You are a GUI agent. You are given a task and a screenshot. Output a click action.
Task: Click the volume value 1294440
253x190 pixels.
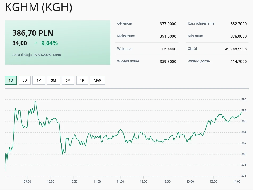coord(168,49)
